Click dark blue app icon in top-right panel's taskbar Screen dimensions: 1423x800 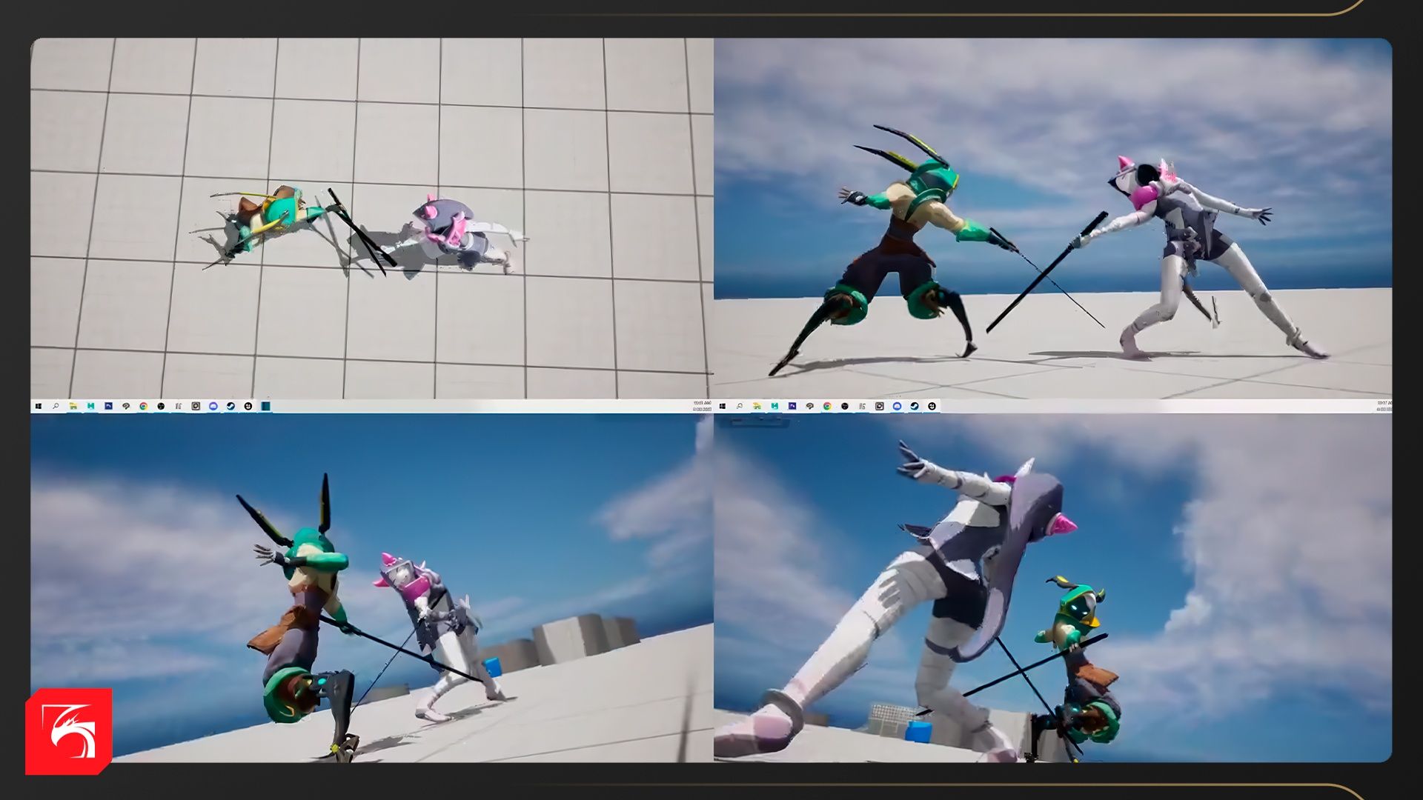click(792, 406)
